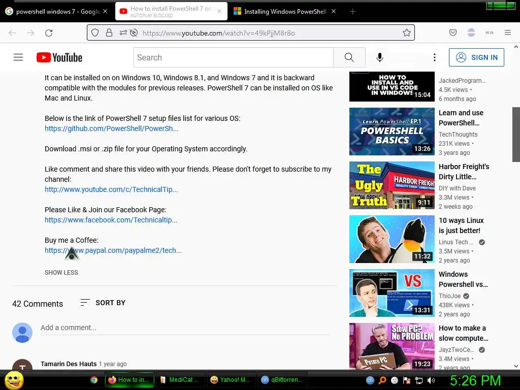This screenshot has height=390, width=520.
Task: Go to YouTube home via logo
Action: click(59, 57)
